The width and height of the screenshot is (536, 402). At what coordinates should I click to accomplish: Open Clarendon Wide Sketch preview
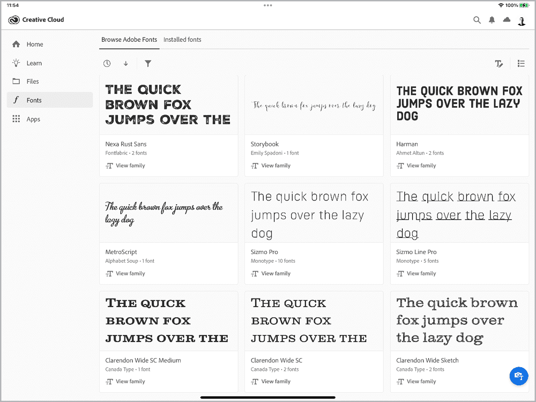(459, 321)
